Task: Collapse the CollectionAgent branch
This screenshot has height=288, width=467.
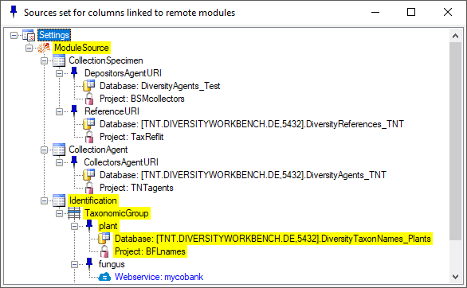Action: point(44,150)
